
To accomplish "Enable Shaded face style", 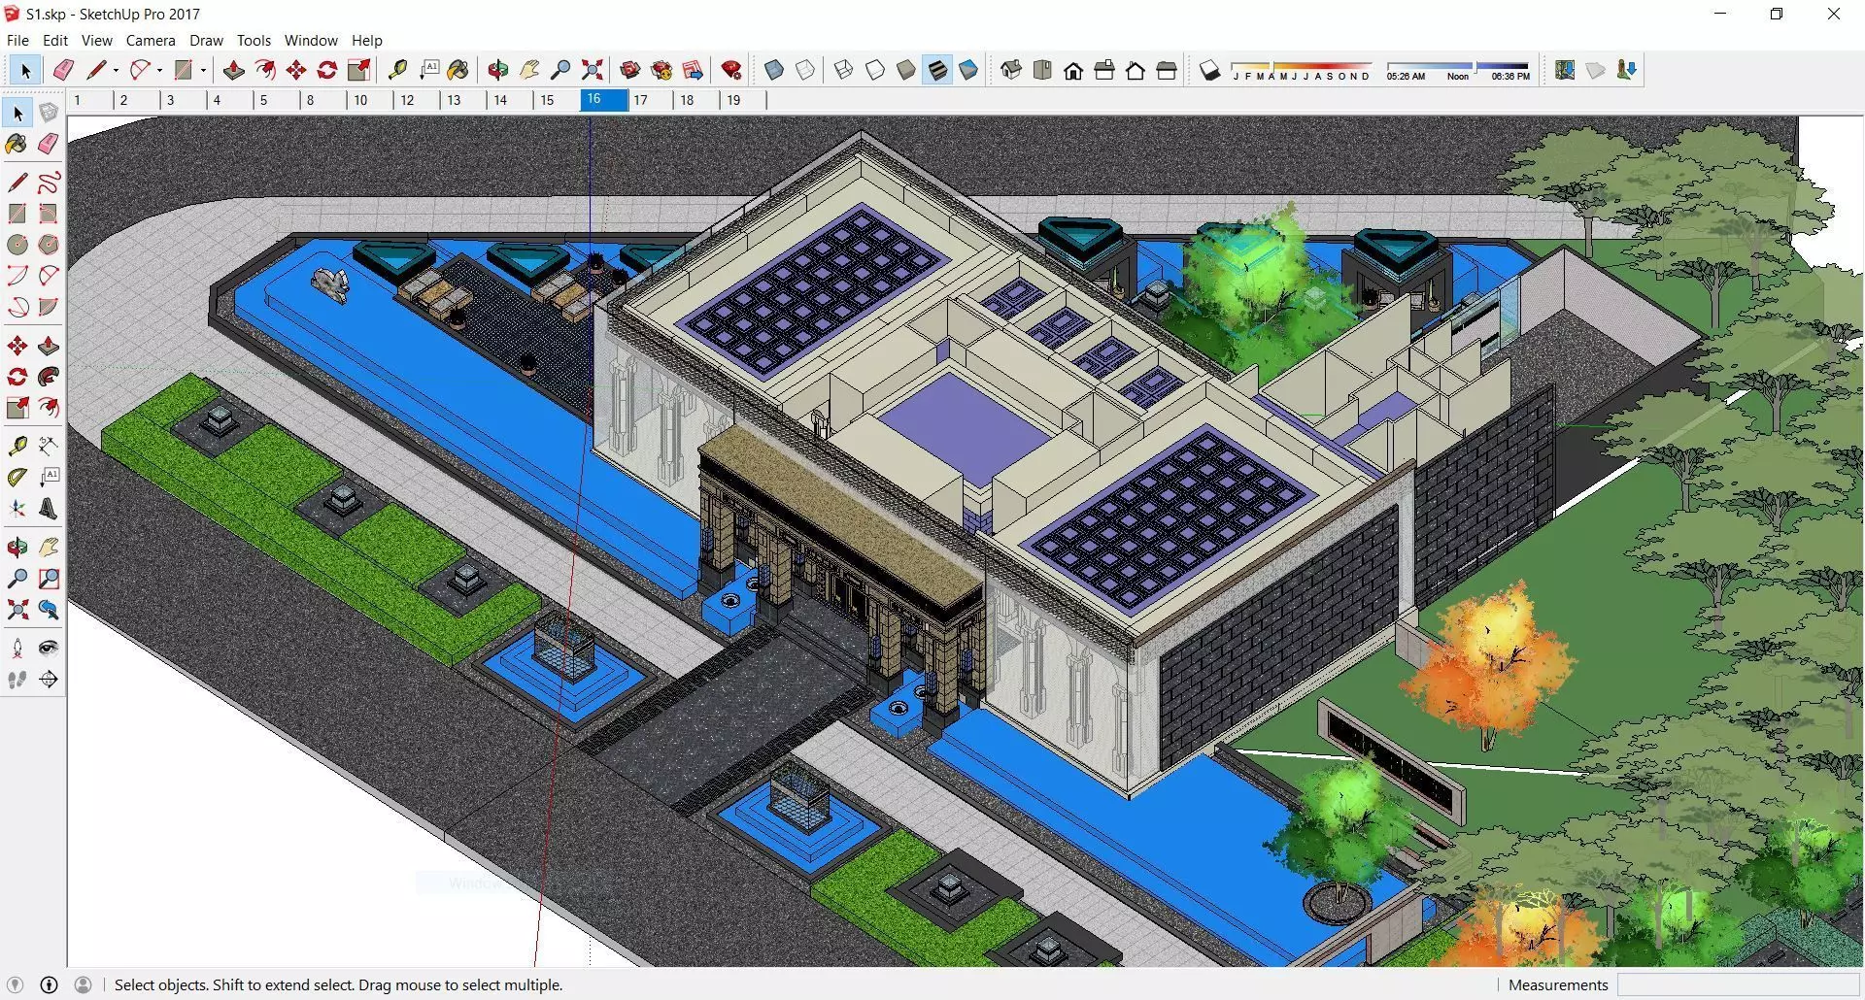I will pos(906,70).
